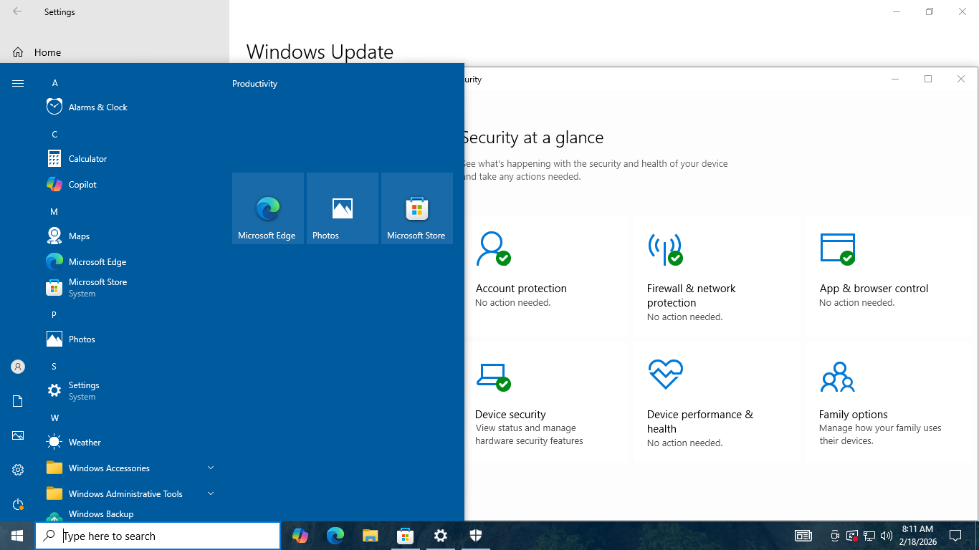This screenshot has width=979, height=550.
Task: Launch Microsoft Edge from Productivity tiles
Action: (x=267, y=208)
